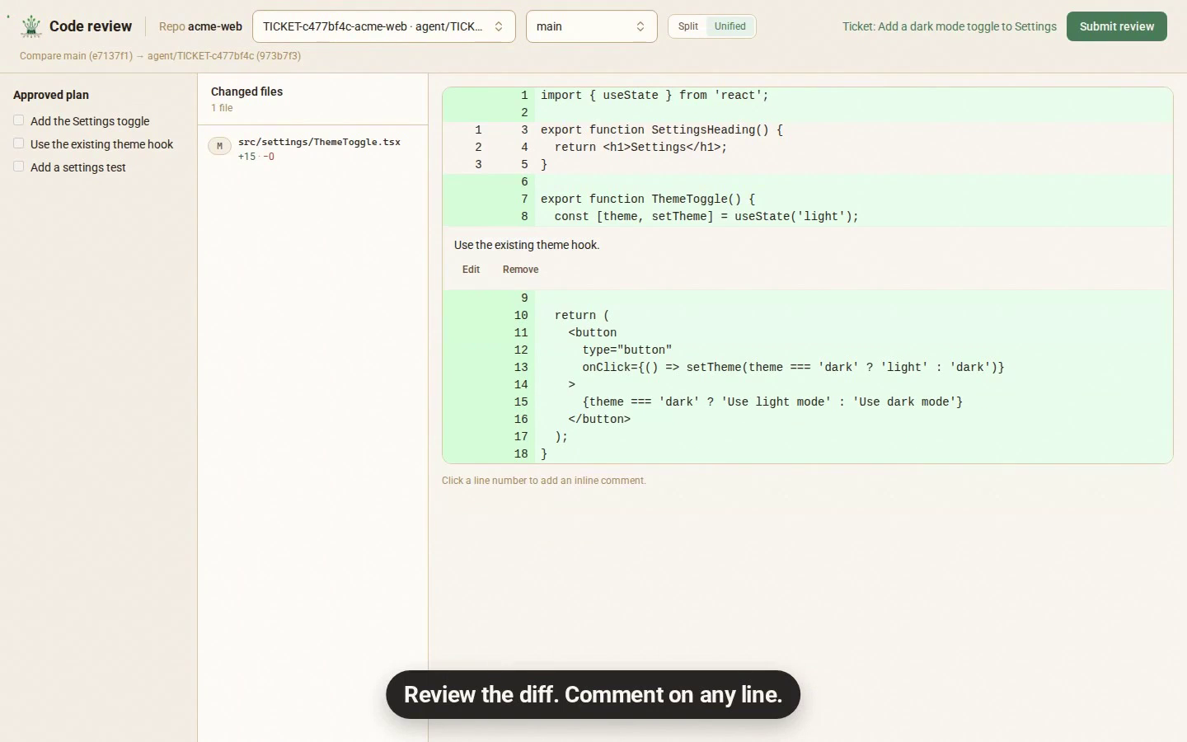Image resolution: width=1187 pixels, height=742 pixels.
Task: Click line number 18 closing brace
Action: coord(521,454)
